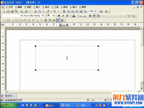Click the text frame tool beside single-line text
This screenshot has height=108, width=144.
click(62, 20)
